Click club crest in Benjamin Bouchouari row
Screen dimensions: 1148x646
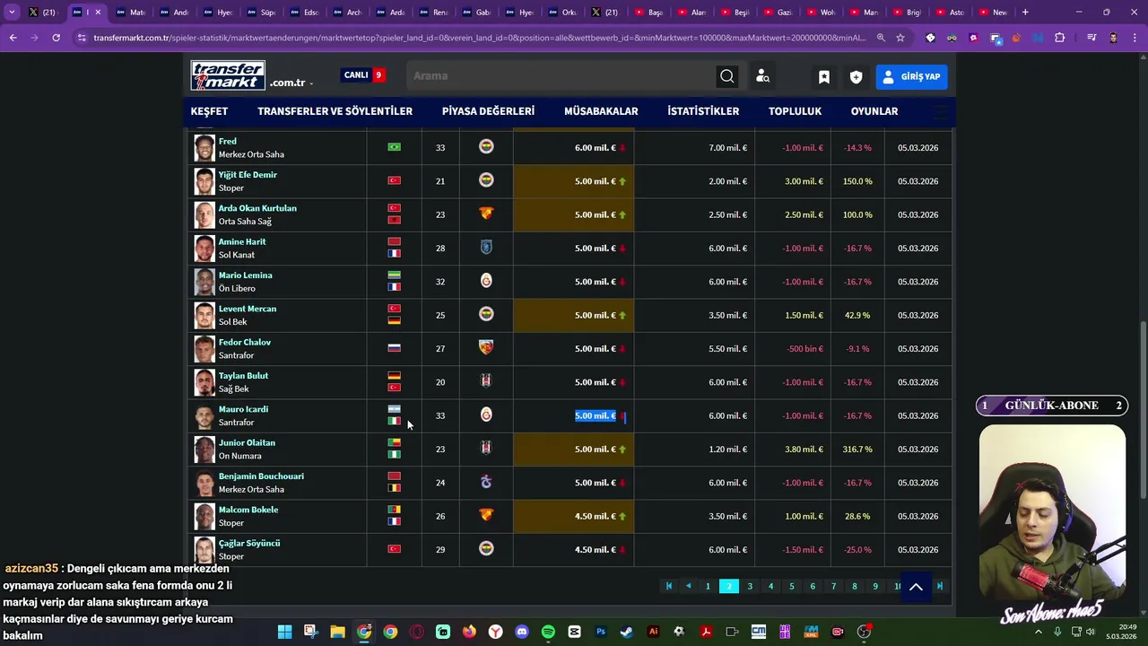coord(486,482)
